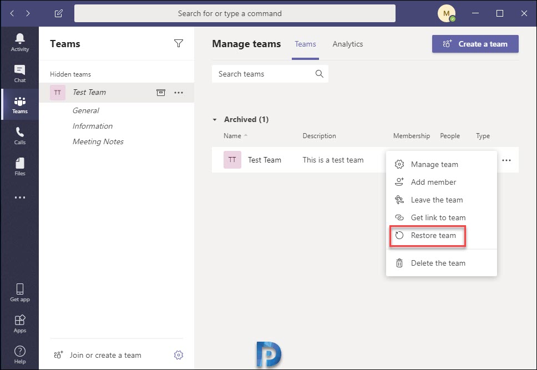Open the Apps store
Viewport: 537px width, 370px height.
tap(19, 324)
